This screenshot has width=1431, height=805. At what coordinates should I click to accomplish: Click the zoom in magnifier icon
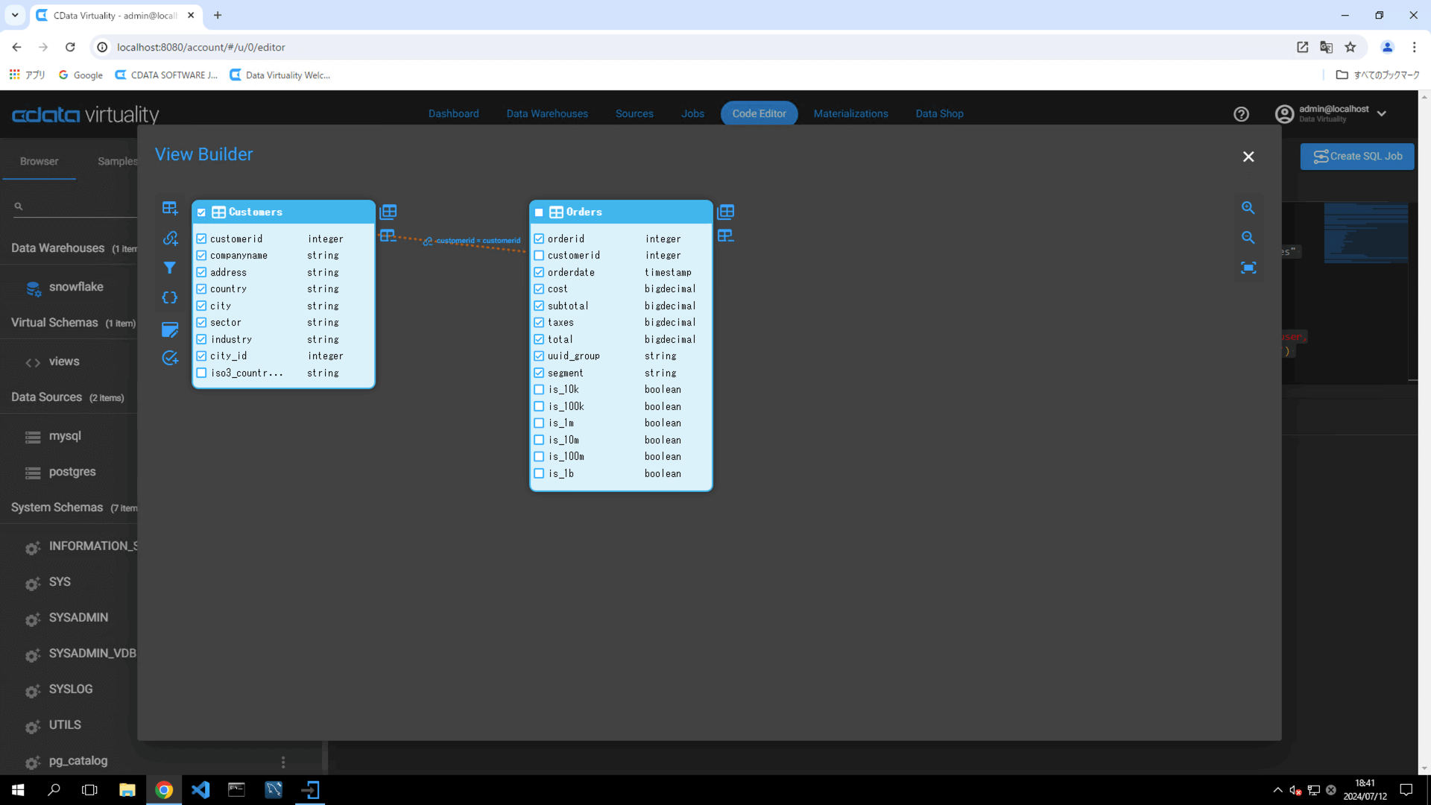click(x=1248, y=208)
